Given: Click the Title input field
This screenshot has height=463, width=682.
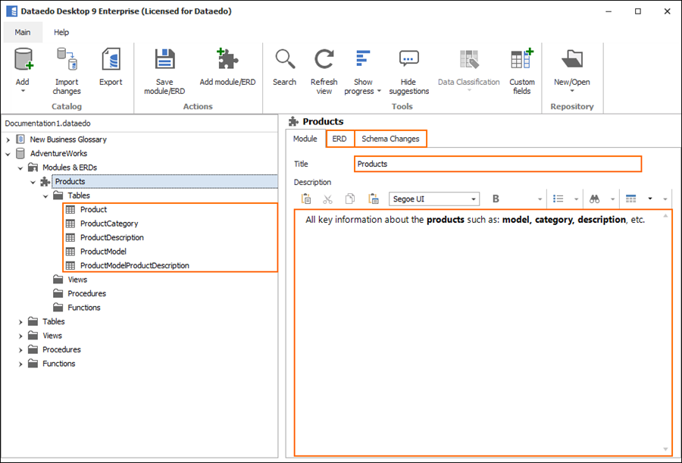Looking at the screenshot, I should tap(498, 164).
